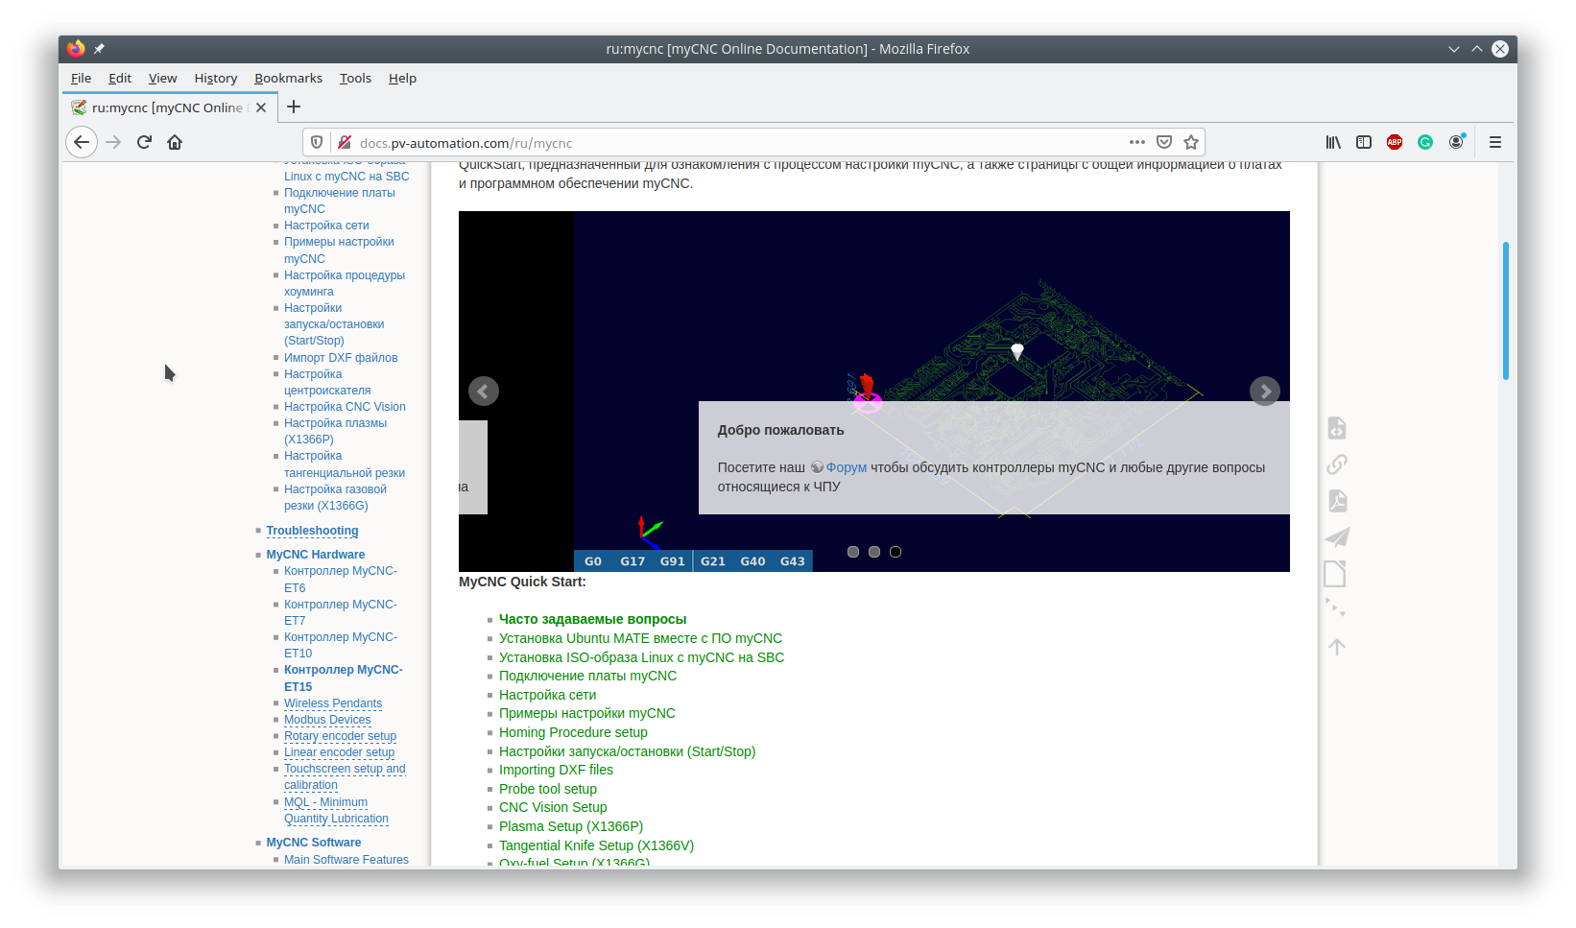Open the Bookmarks menu
This screenshot has width=1576, height=928.
pos(288,79)
